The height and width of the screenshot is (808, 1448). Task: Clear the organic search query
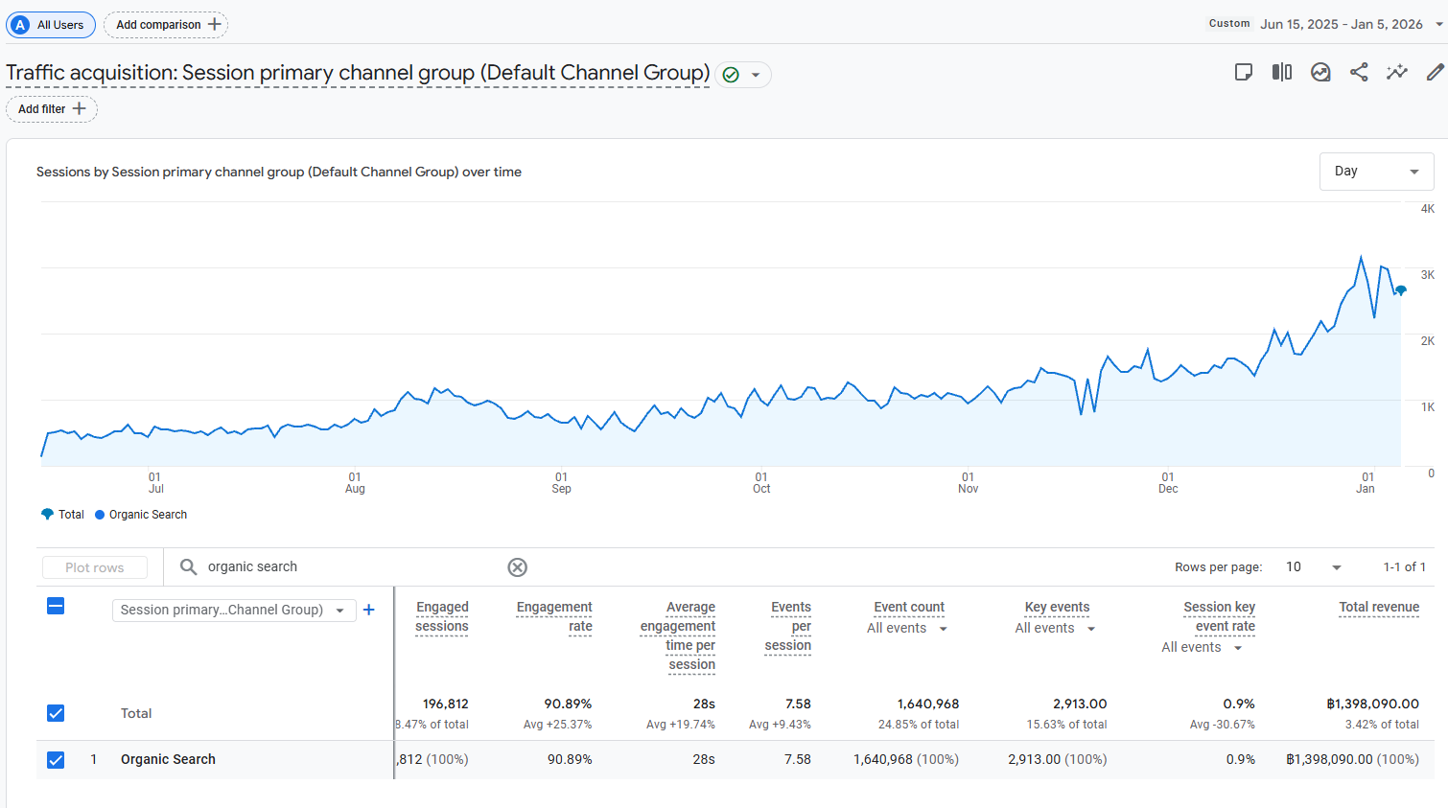pos(517,567)
